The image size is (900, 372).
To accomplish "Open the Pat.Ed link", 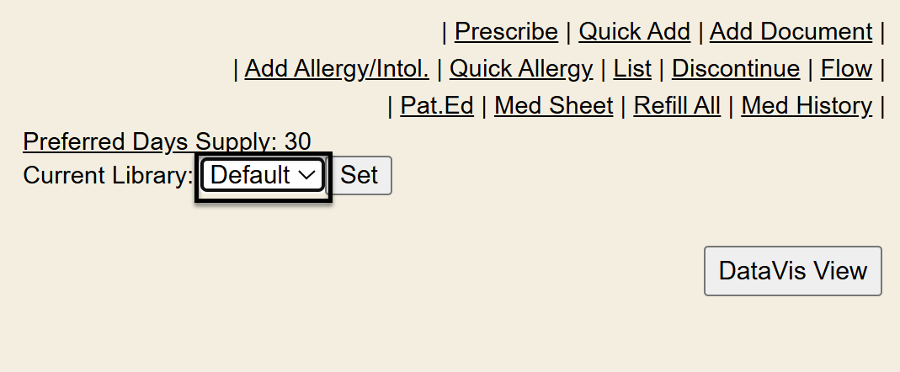I will point(437,106).
